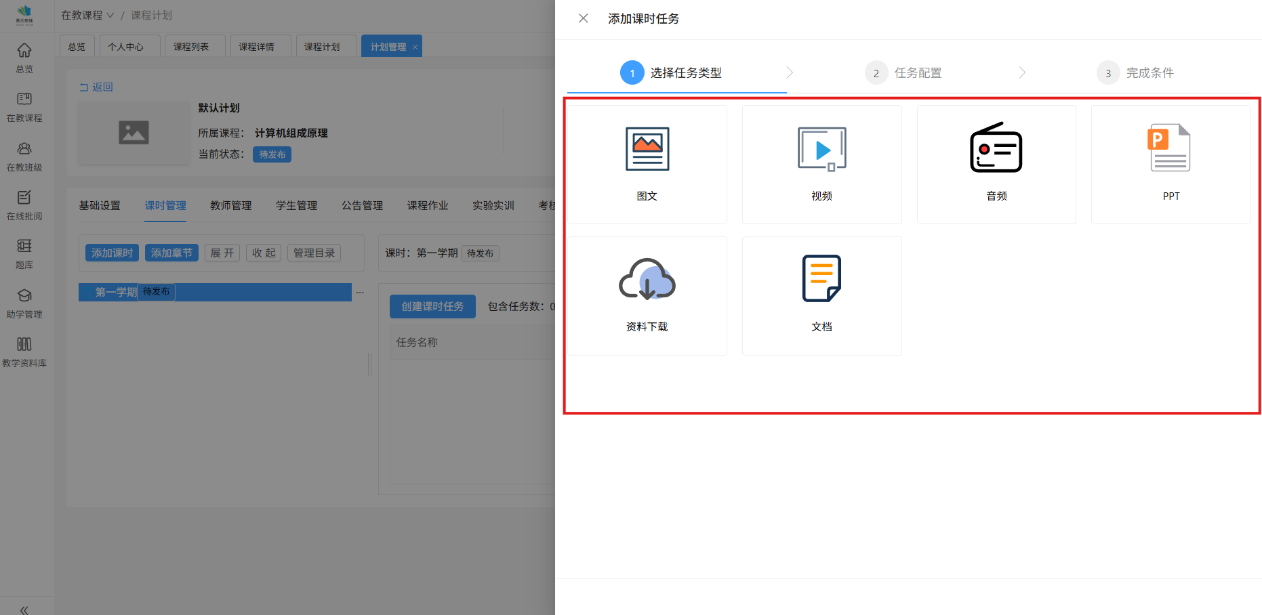This screenshot has height=615, width=1262.
Task: Open 教学资料库 in the sidebar
Action: (24, 352)
